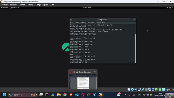Image resolution: width=174 pixels, height=98 pixels.
Task: Open the terminal Fichier menu
Action: (x=72, y=23)
